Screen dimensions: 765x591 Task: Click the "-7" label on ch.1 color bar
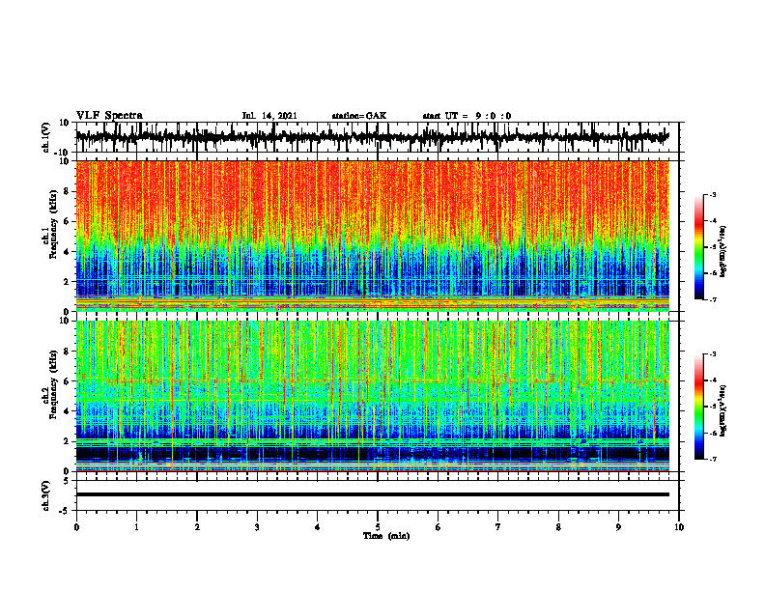713,299
